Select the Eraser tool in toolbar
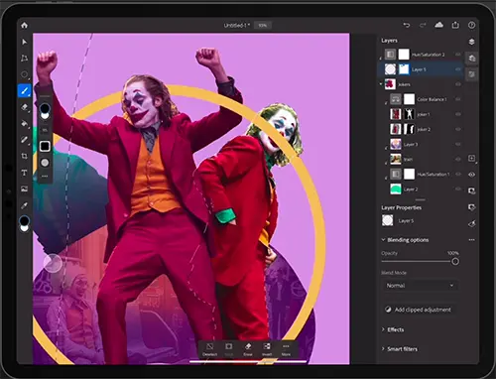This screenshot has width=496, height=379. [x=24, y=107]
